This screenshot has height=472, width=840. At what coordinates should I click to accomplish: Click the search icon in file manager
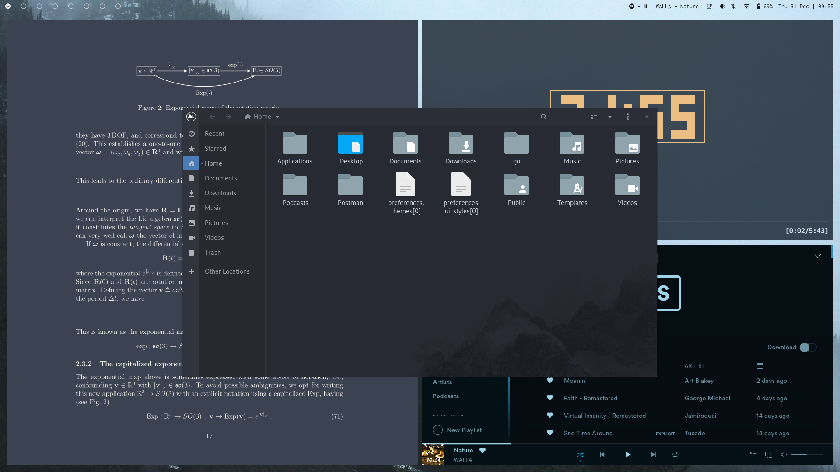click(x=543, y=117)
